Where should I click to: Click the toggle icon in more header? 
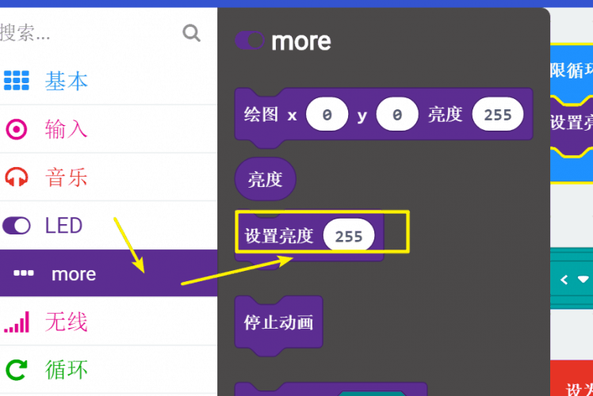[249, 40]
